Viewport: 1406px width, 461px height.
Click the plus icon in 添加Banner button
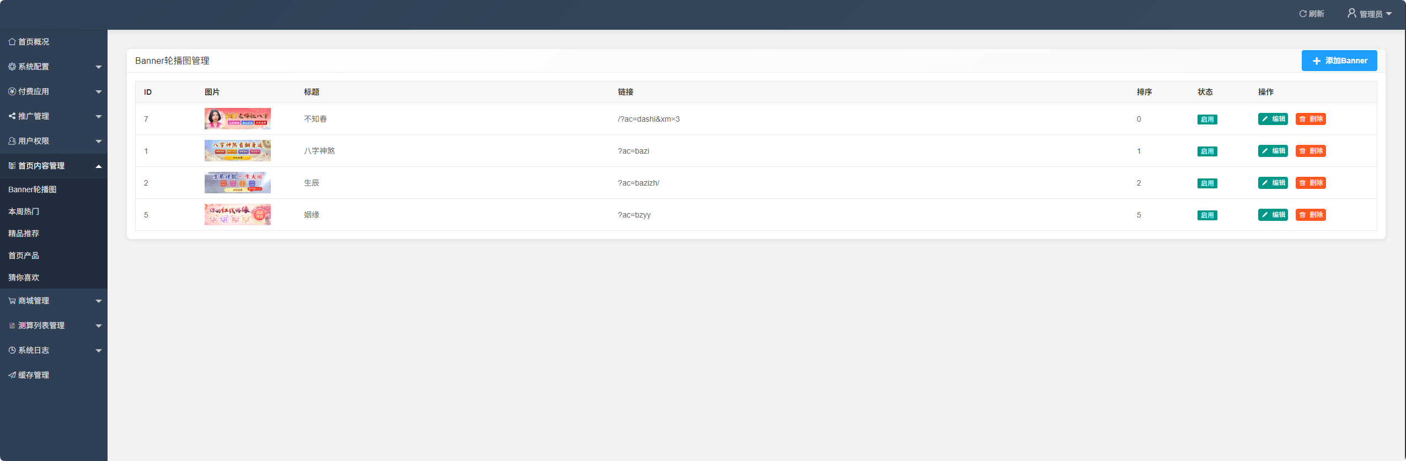pyautogui.click(x=1317, y=61)
